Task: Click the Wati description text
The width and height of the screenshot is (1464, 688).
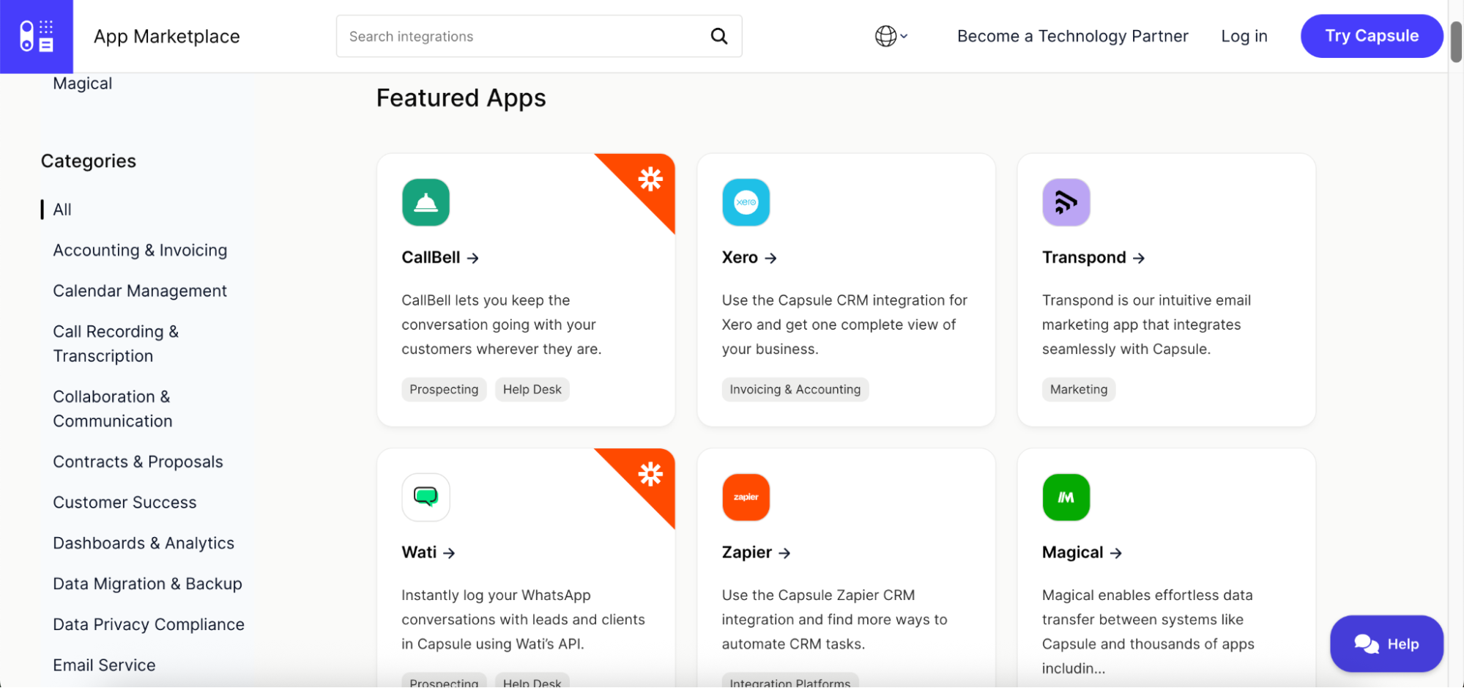Action: tap(523, 620)
